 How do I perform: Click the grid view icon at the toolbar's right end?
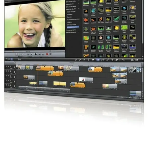[x=137, y=60]
